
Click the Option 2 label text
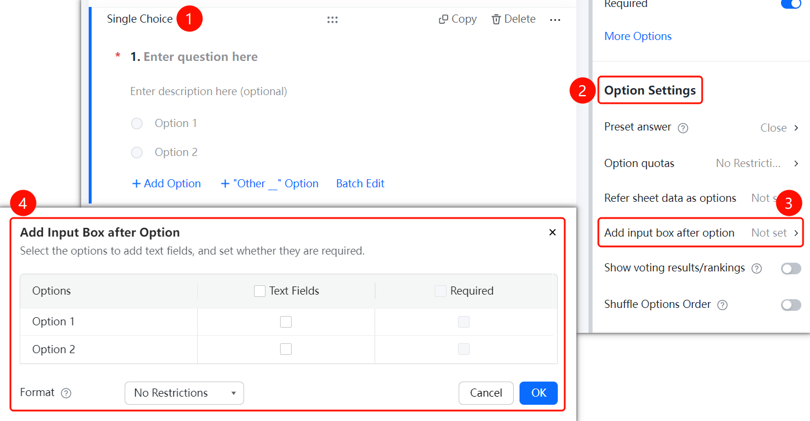176,153
